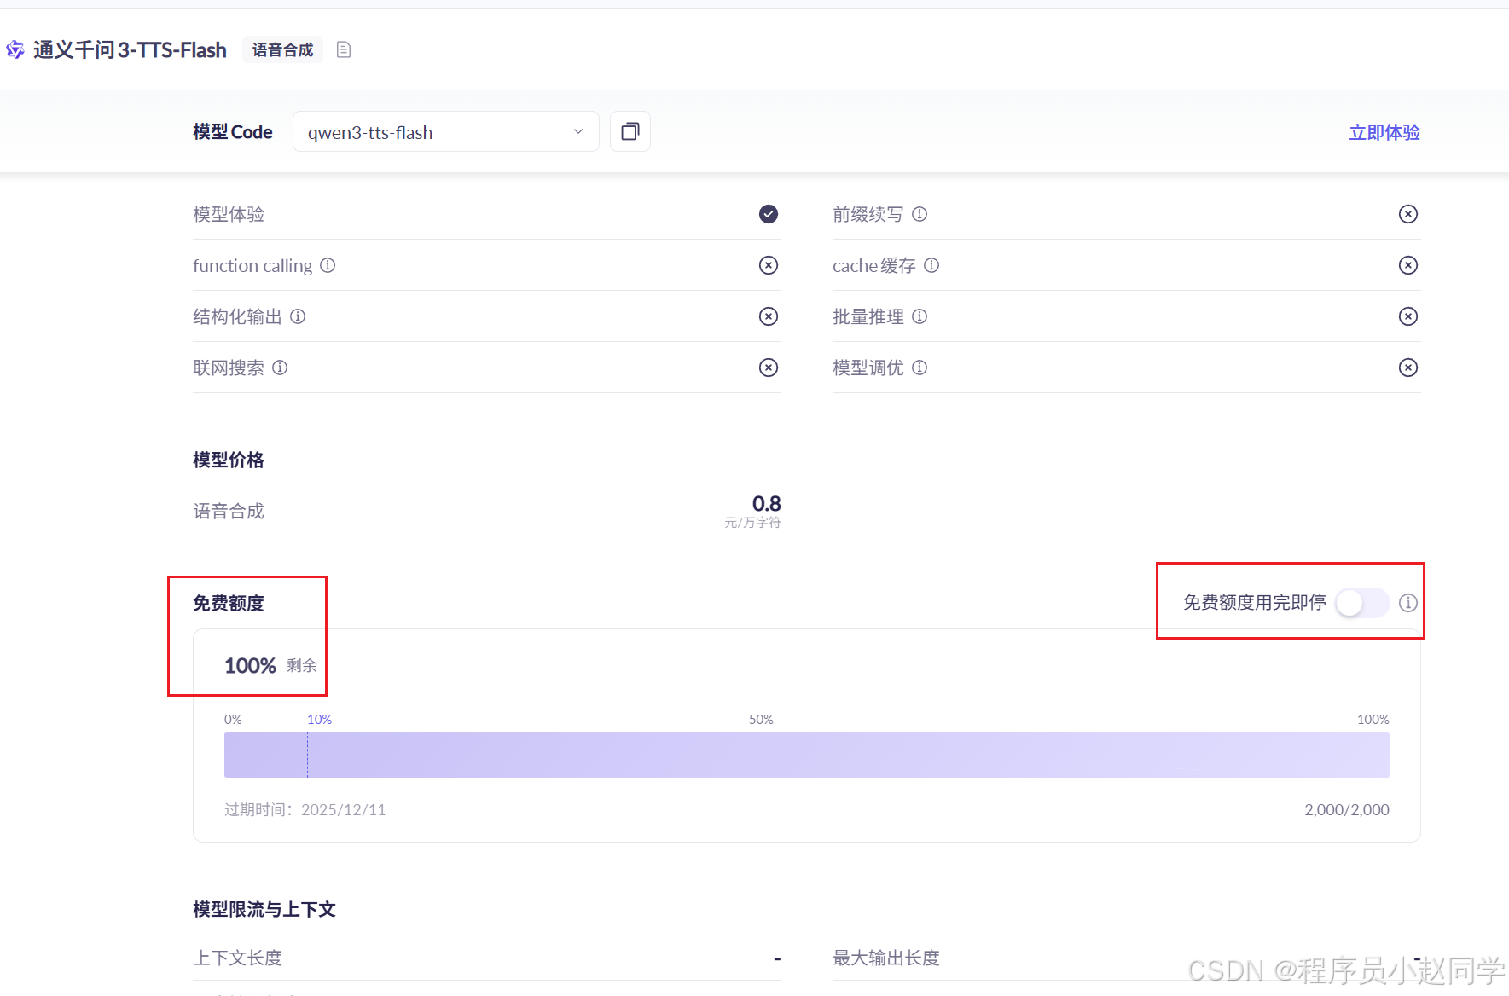This screenshot has height=996, width=1509.
Task: Select the 语音合成 category badge
Action: [282, 49]
